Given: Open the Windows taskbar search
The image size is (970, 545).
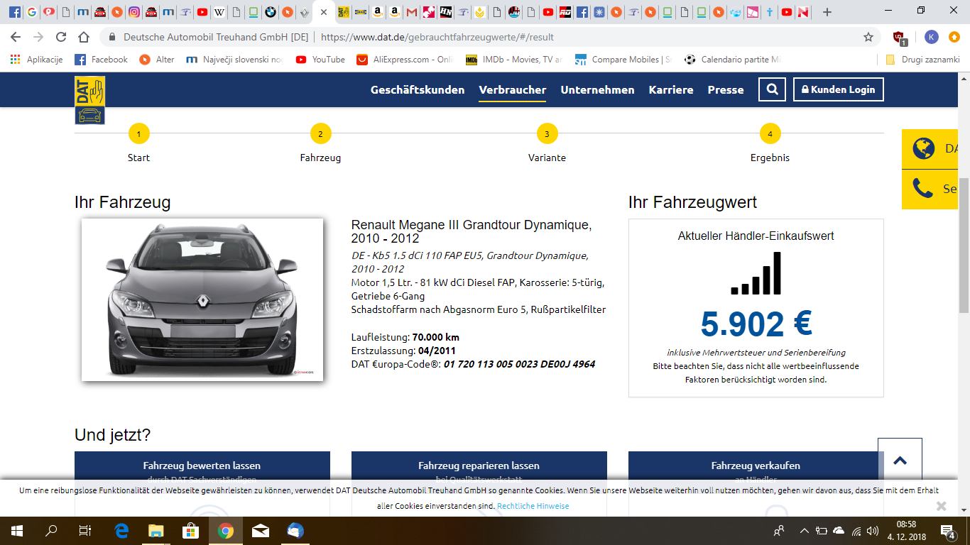Looking at the screenshot, I should click(x=51, y=531).
